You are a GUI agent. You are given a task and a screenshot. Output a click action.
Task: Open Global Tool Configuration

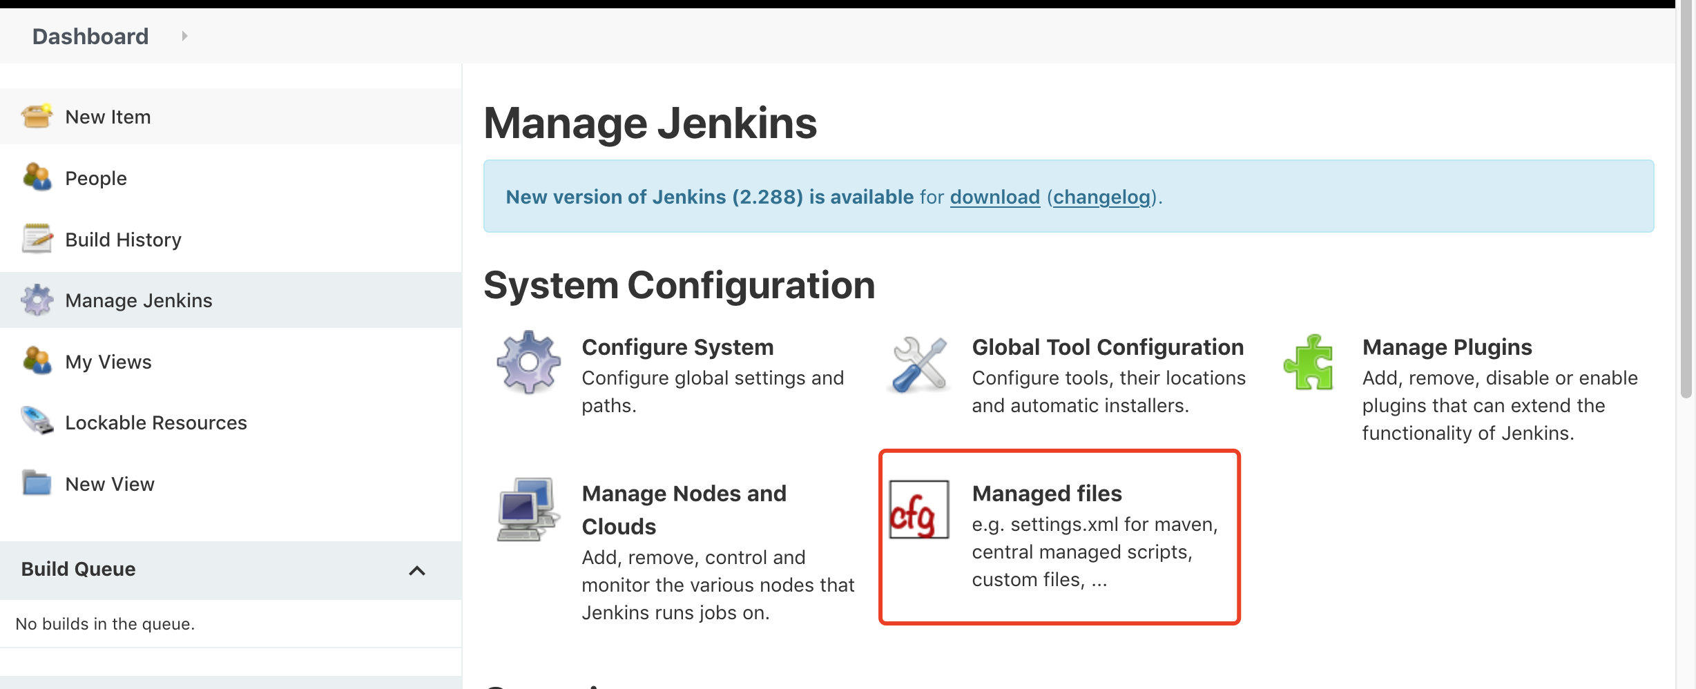(x=1108, y=347)
